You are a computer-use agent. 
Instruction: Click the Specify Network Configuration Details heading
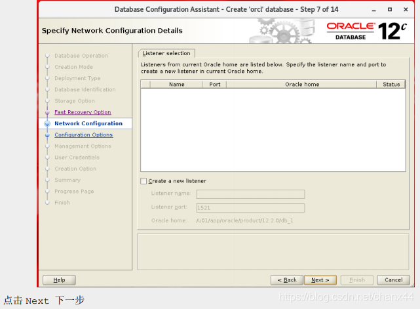click(112, 31)
